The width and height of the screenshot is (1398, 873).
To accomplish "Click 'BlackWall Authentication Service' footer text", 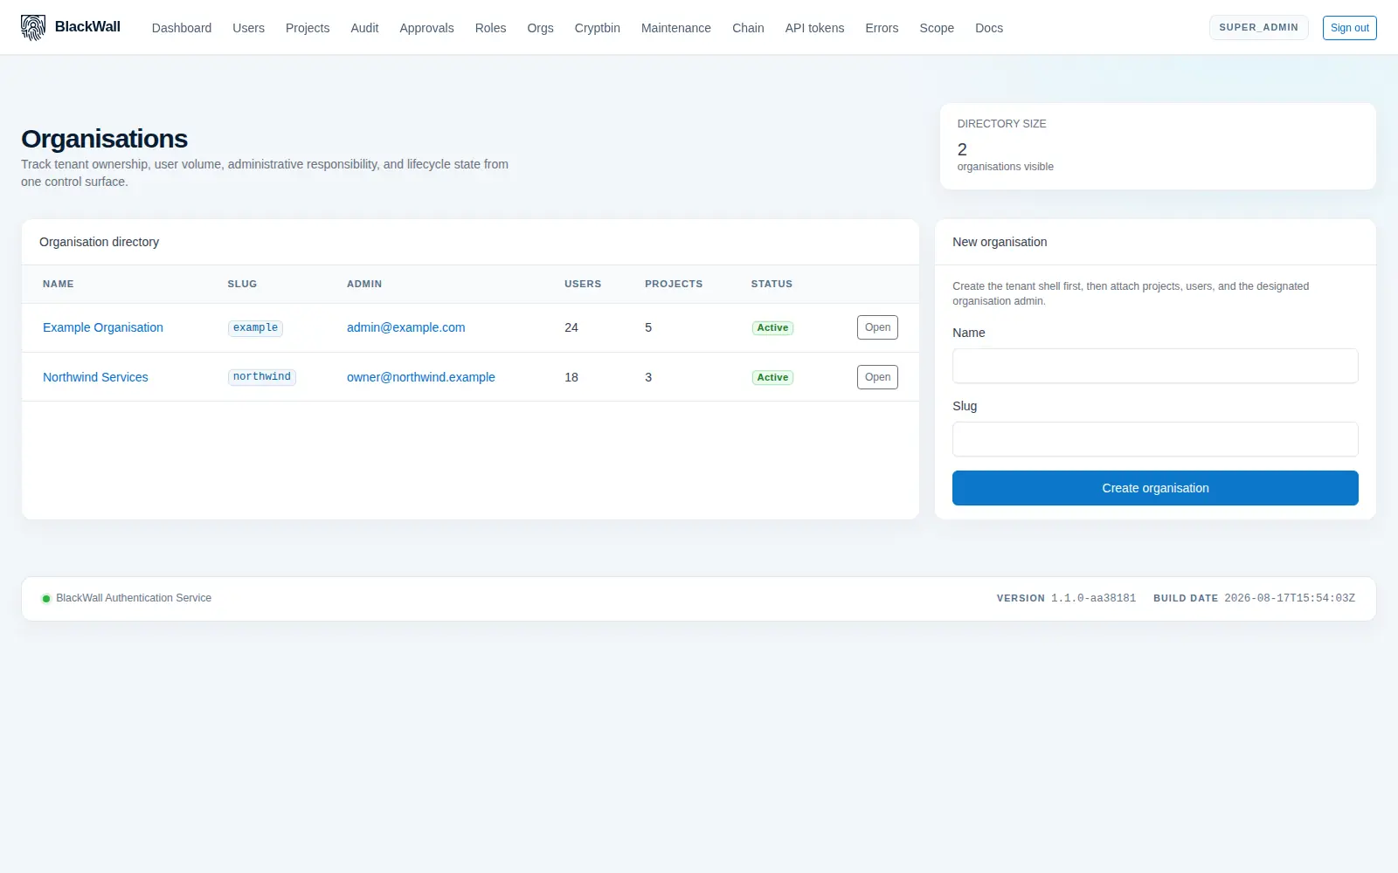I will (x=134, y=599).
